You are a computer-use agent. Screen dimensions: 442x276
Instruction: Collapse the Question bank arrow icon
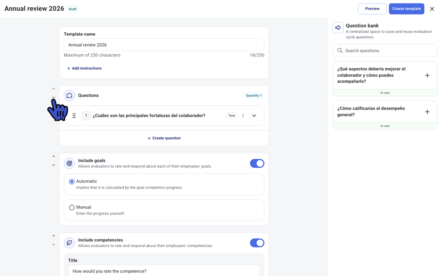click(x=338, y=28)
